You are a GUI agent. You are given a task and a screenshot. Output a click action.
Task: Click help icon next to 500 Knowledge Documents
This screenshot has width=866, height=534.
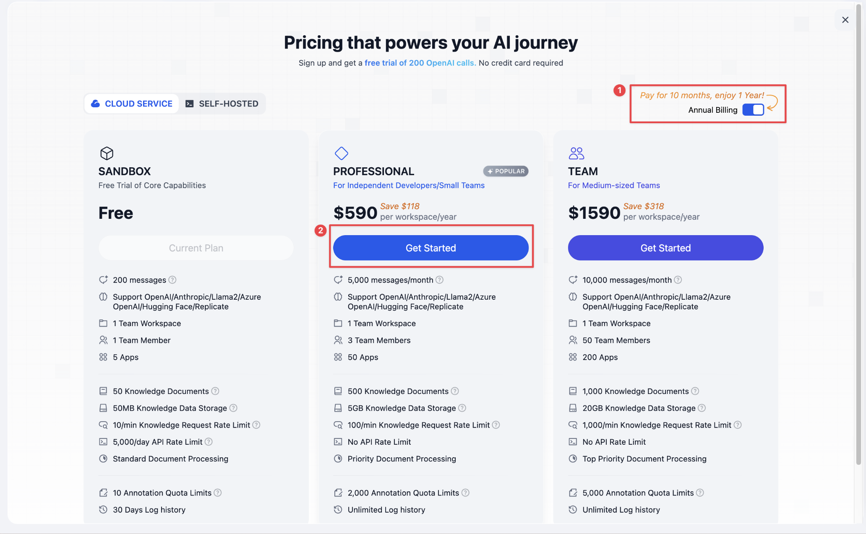(455, 391)
